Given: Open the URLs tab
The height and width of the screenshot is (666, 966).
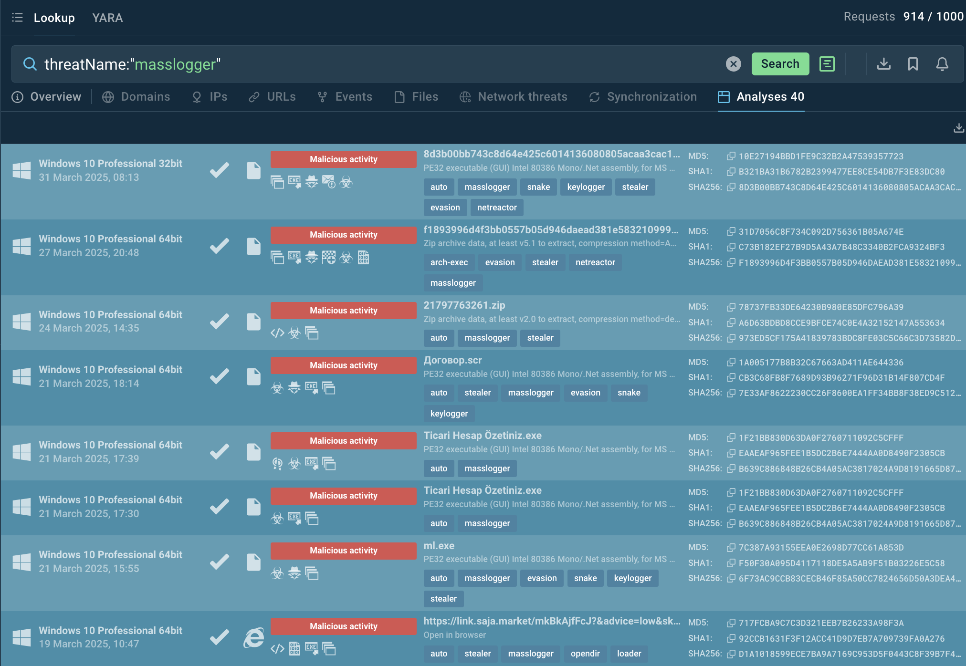Looking at the screenshot, I should pyautogui.click(x=272, y=97).
